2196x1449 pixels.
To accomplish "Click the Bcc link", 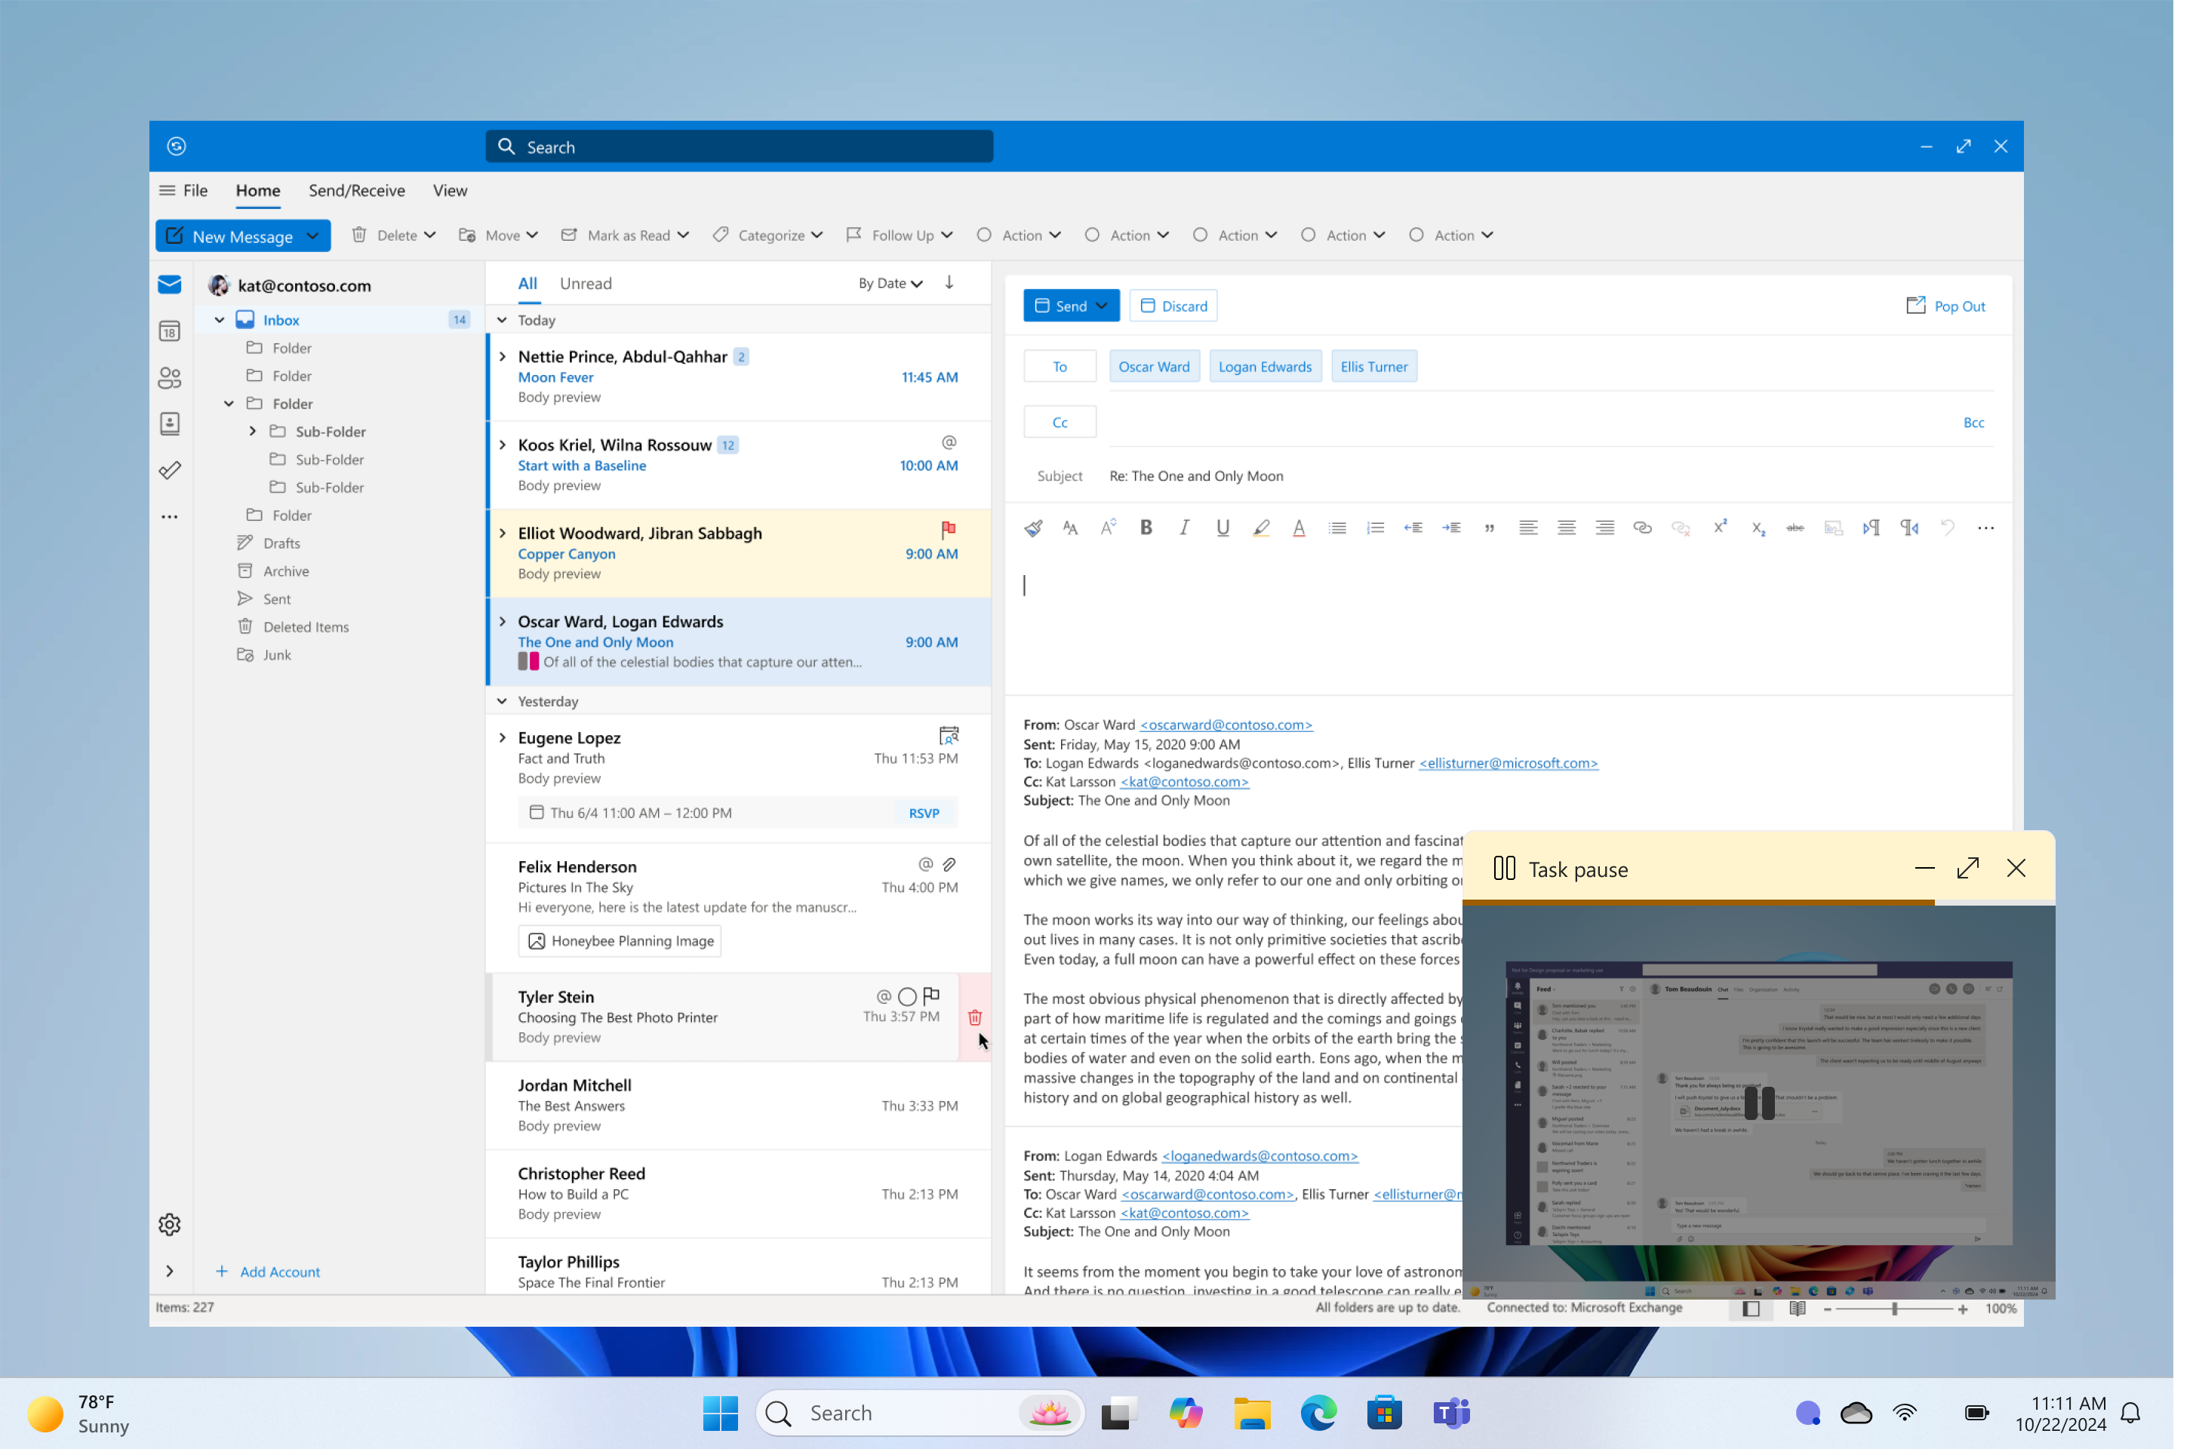I will point(1994,426).
